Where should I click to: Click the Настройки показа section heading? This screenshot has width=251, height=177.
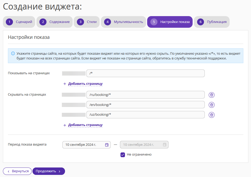tap(29, 37)
